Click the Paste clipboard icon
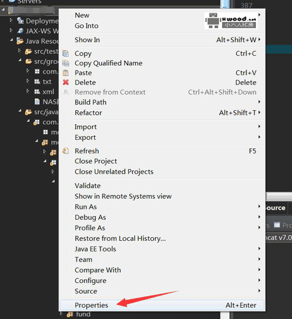 click(65, 73)
